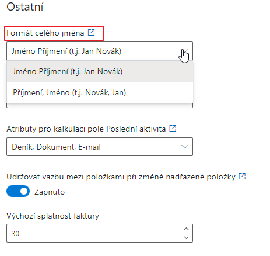Click the selected value in Formát celého jména box
Image resolution: width=270 pixels, height=256 pixels.
click(66, 51)
